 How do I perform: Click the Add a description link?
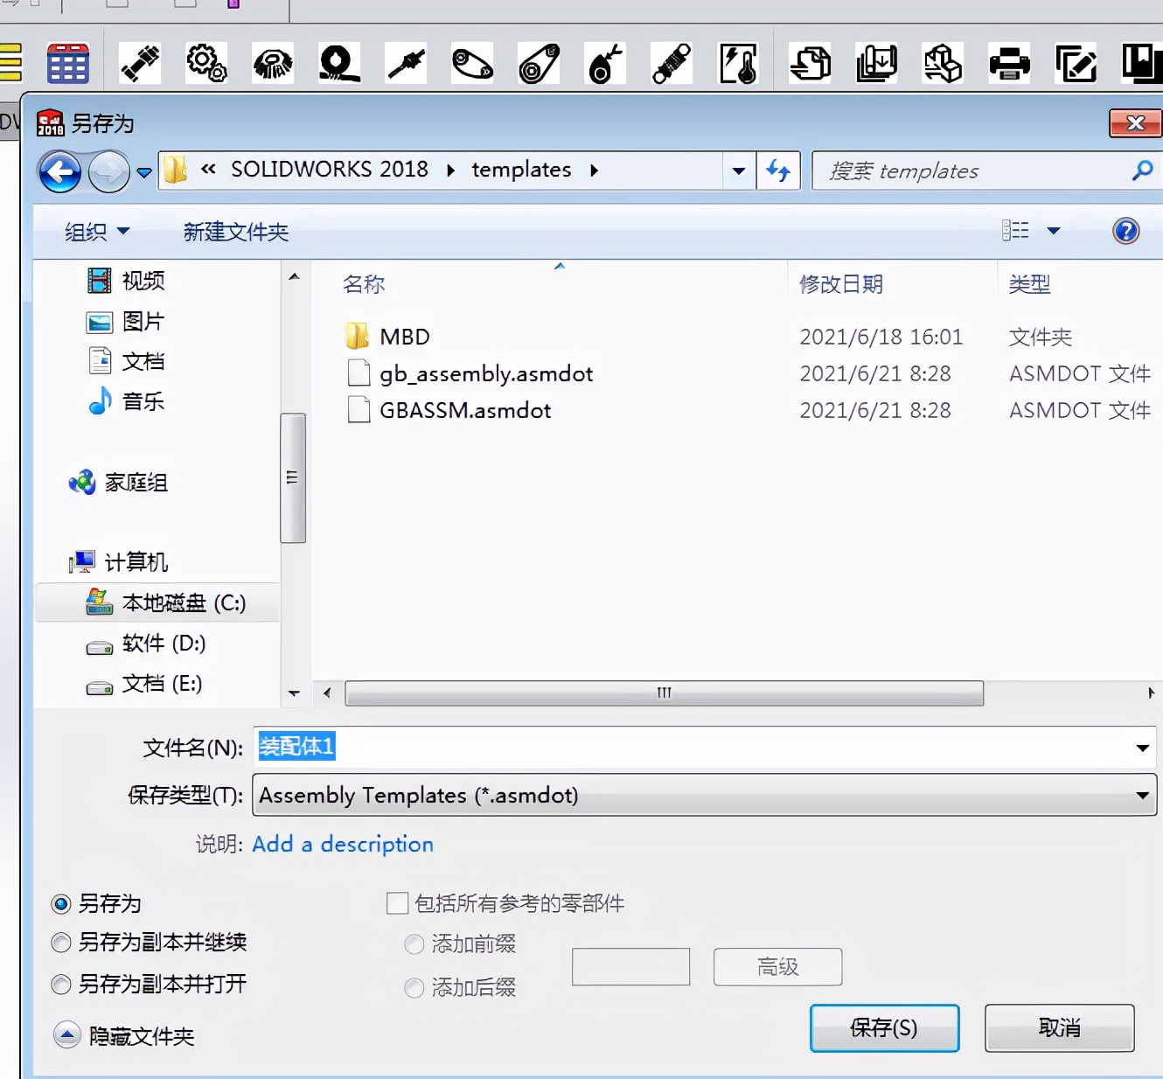click(343, 844)
